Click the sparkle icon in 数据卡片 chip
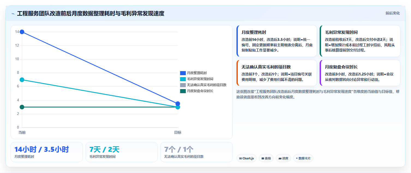411x173 pixels. click(297, 158)
